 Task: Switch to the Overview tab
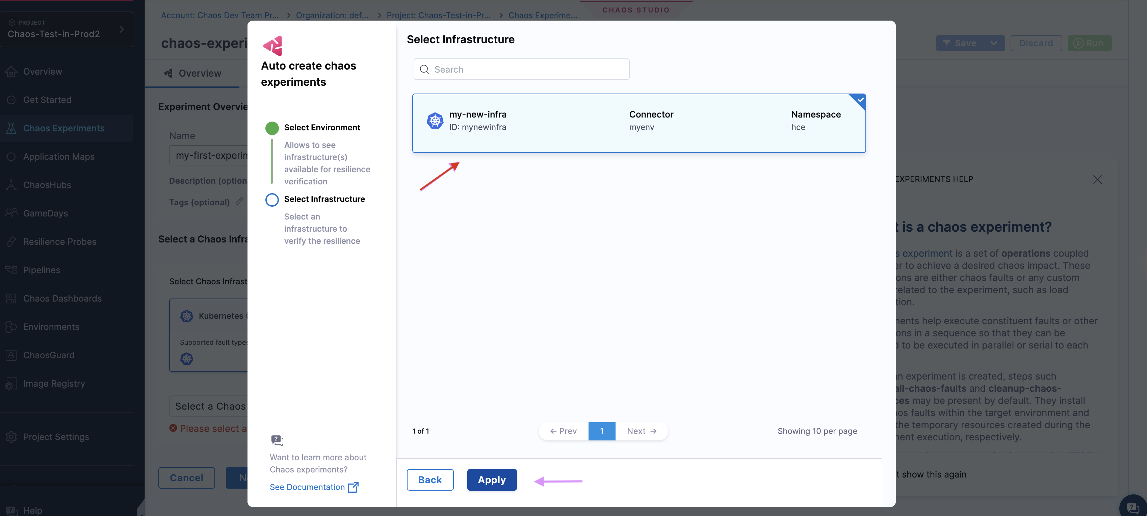192,74
